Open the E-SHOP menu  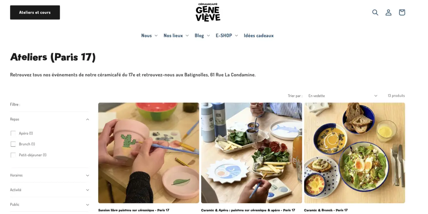click(226, 36)
